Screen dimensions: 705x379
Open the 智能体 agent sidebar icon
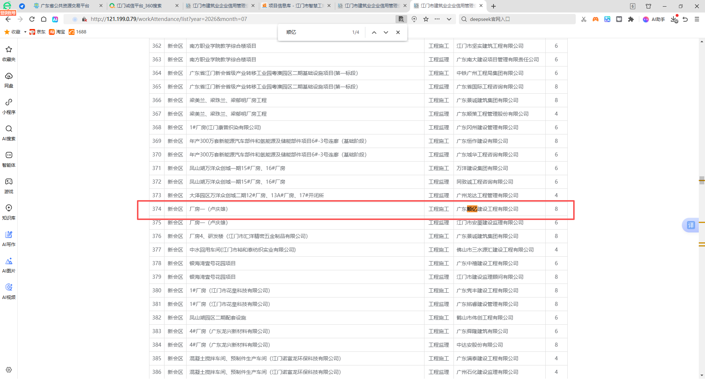(9, 159)
